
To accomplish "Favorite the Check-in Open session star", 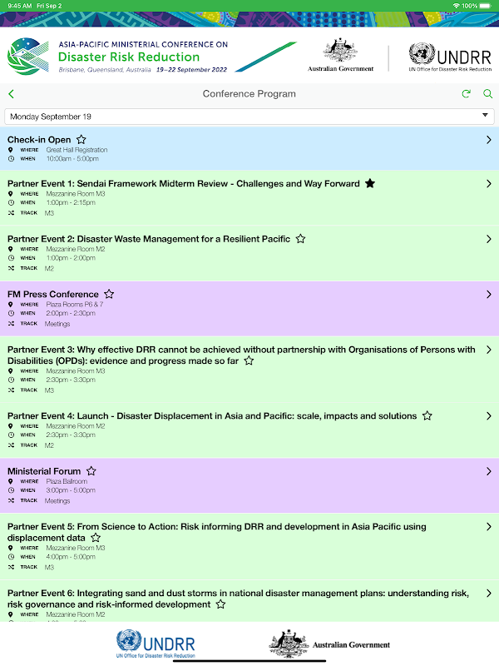I will coord(81,139).
